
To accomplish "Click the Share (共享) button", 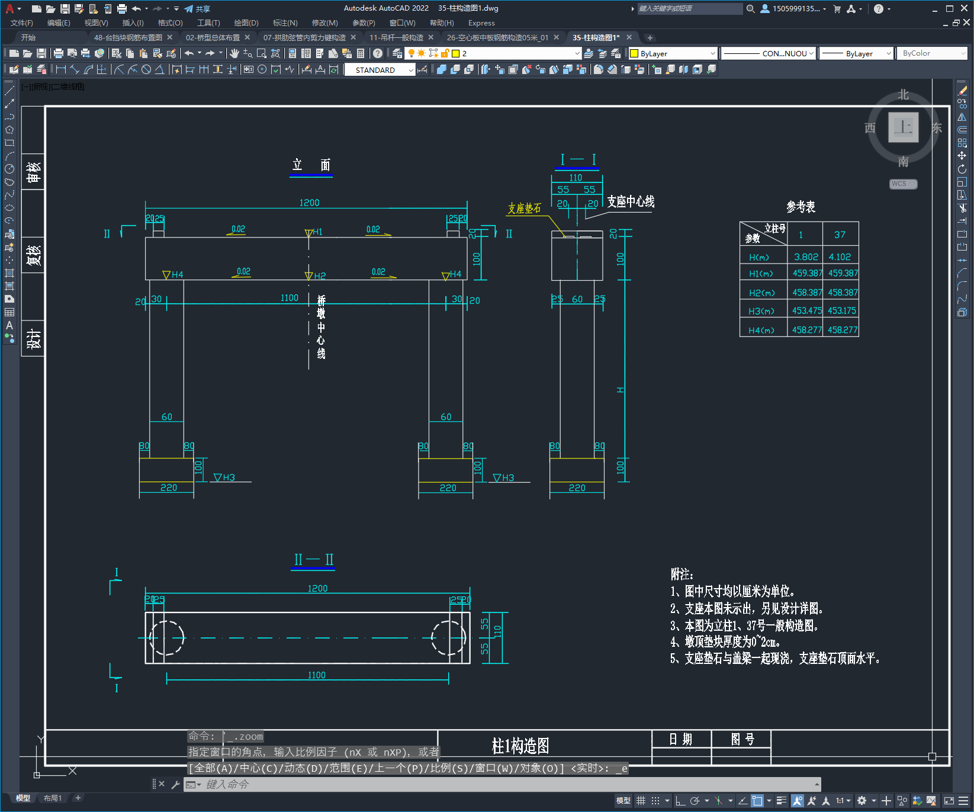I will pos(197,8).
